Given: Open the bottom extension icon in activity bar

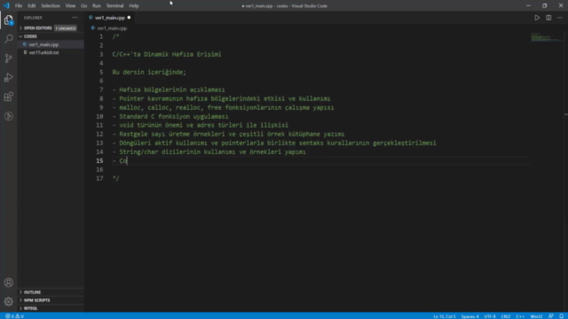Looking at the screenshot, I should [x=9, y=116].
